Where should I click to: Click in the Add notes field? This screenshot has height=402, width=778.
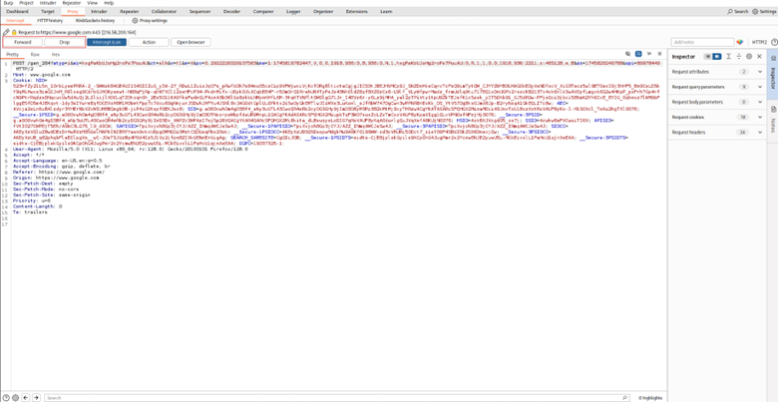tap(702, 43)
